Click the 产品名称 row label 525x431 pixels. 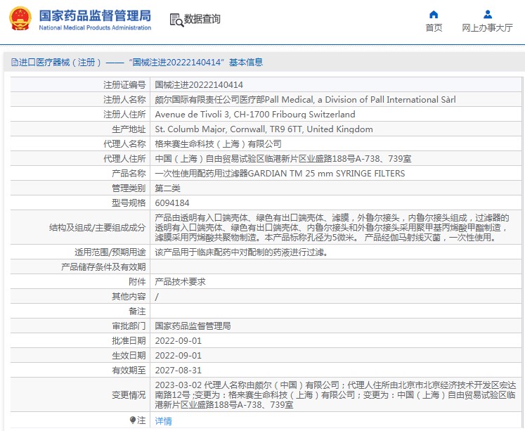click(x=129, y=173)
